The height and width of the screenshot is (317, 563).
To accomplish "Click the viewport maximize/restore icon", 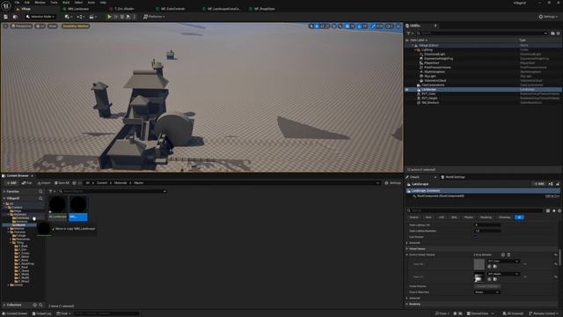I will point(398,26).
